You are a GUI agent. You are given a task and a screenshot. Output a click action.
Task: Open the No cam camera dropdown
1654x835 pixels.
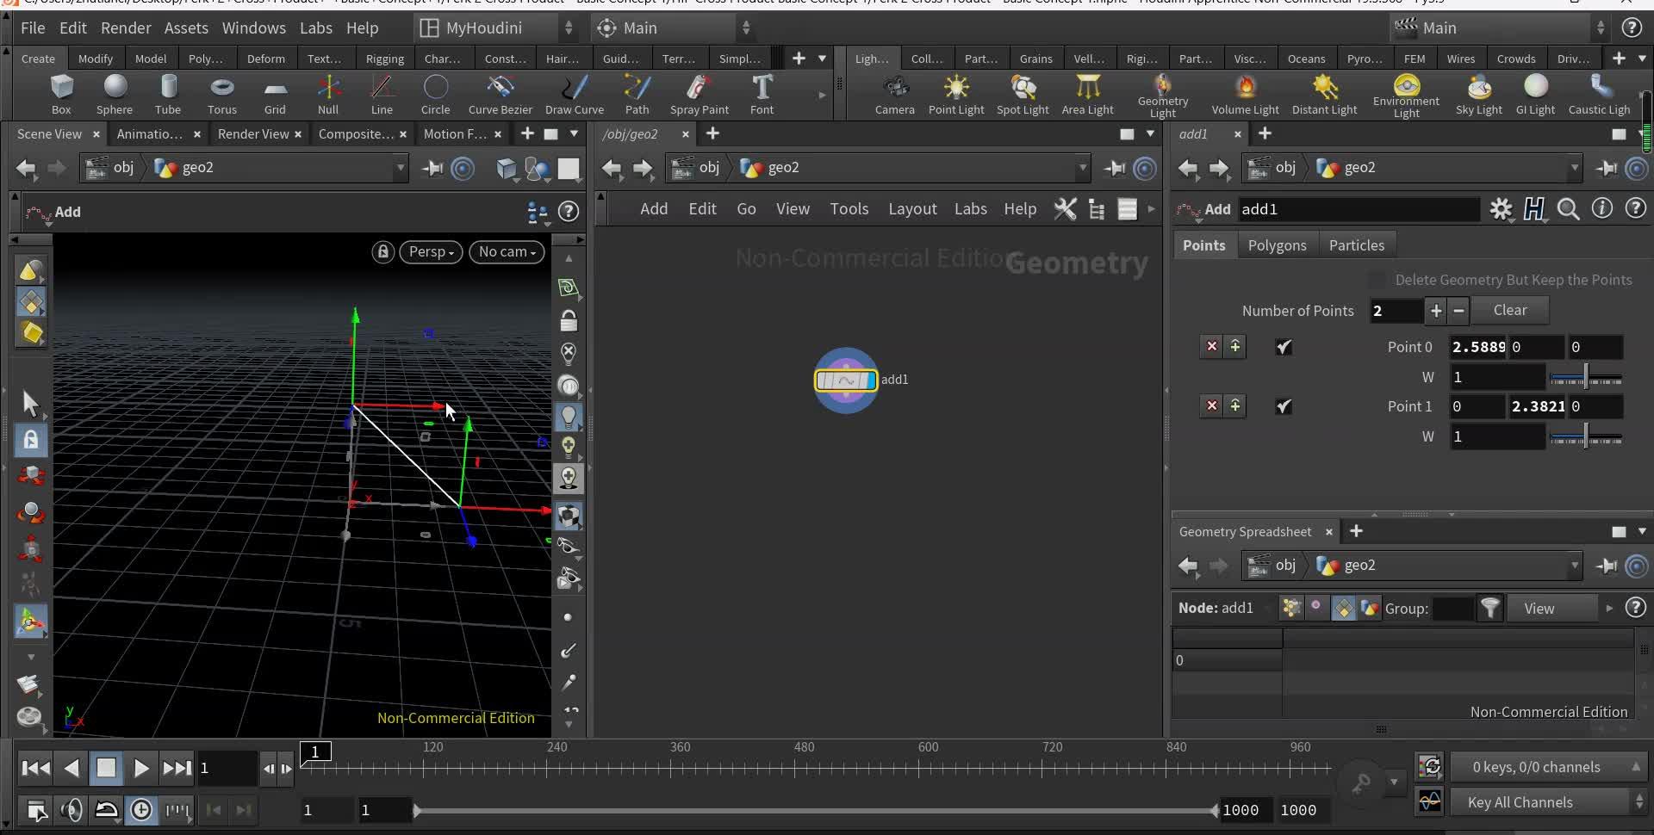point(507,251)
